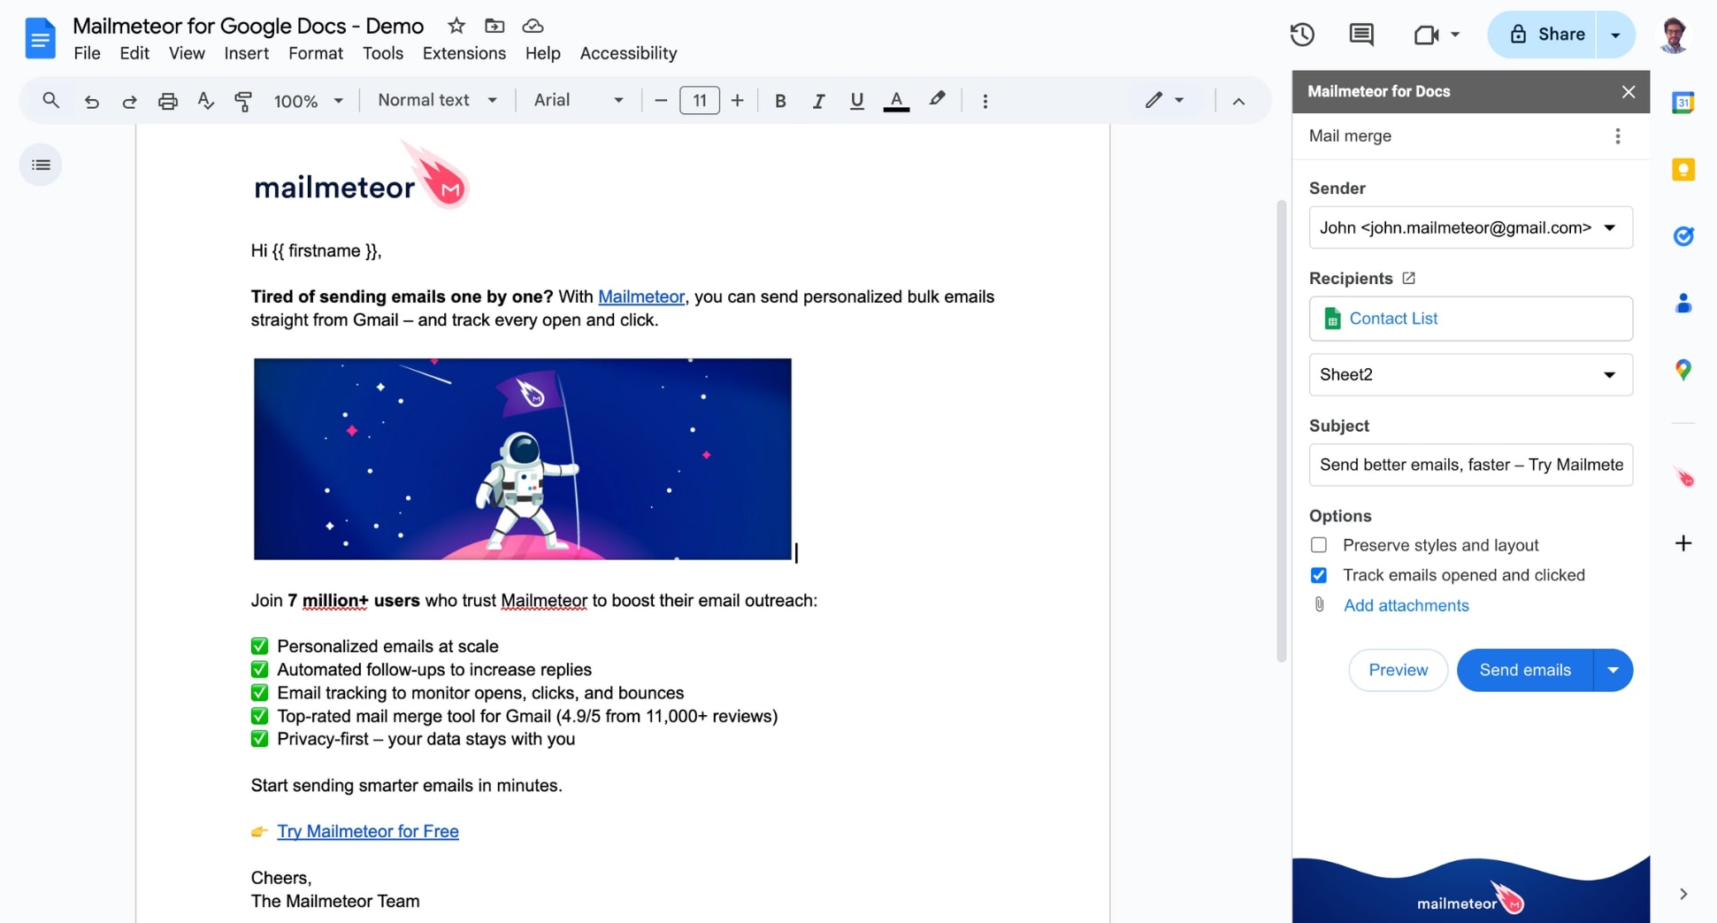
Task: Open Mailmeteor add-on side icon
Action: pos(1683,478)
